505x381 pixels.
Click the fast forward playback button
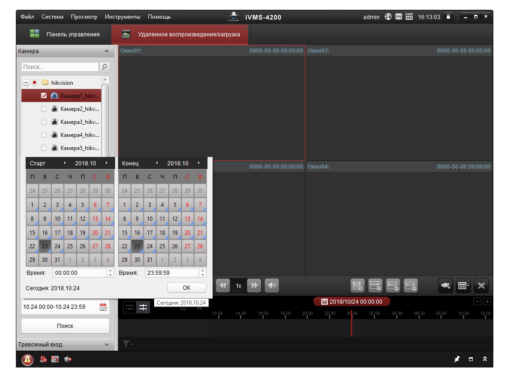[x=254, y=286]
